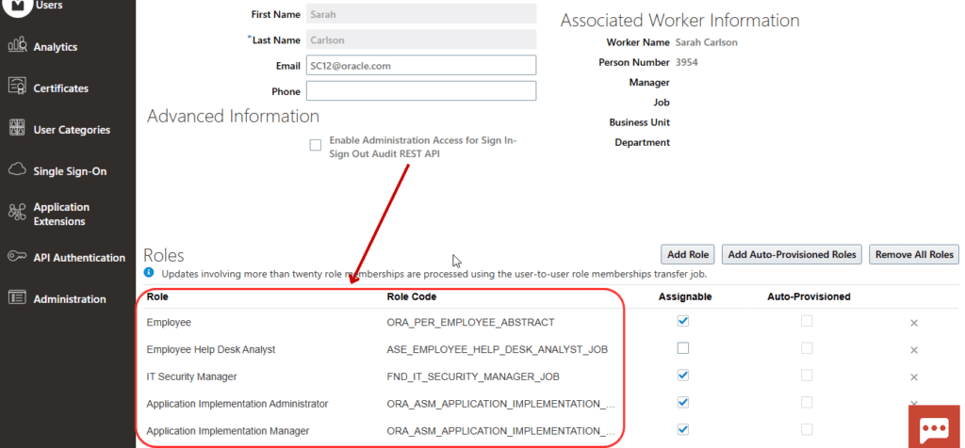Image resolution: width=965 pixels, height=448 pixels.
Task: Click Worker Name value Sarah Carlson
Action: (x=707, y=42)
